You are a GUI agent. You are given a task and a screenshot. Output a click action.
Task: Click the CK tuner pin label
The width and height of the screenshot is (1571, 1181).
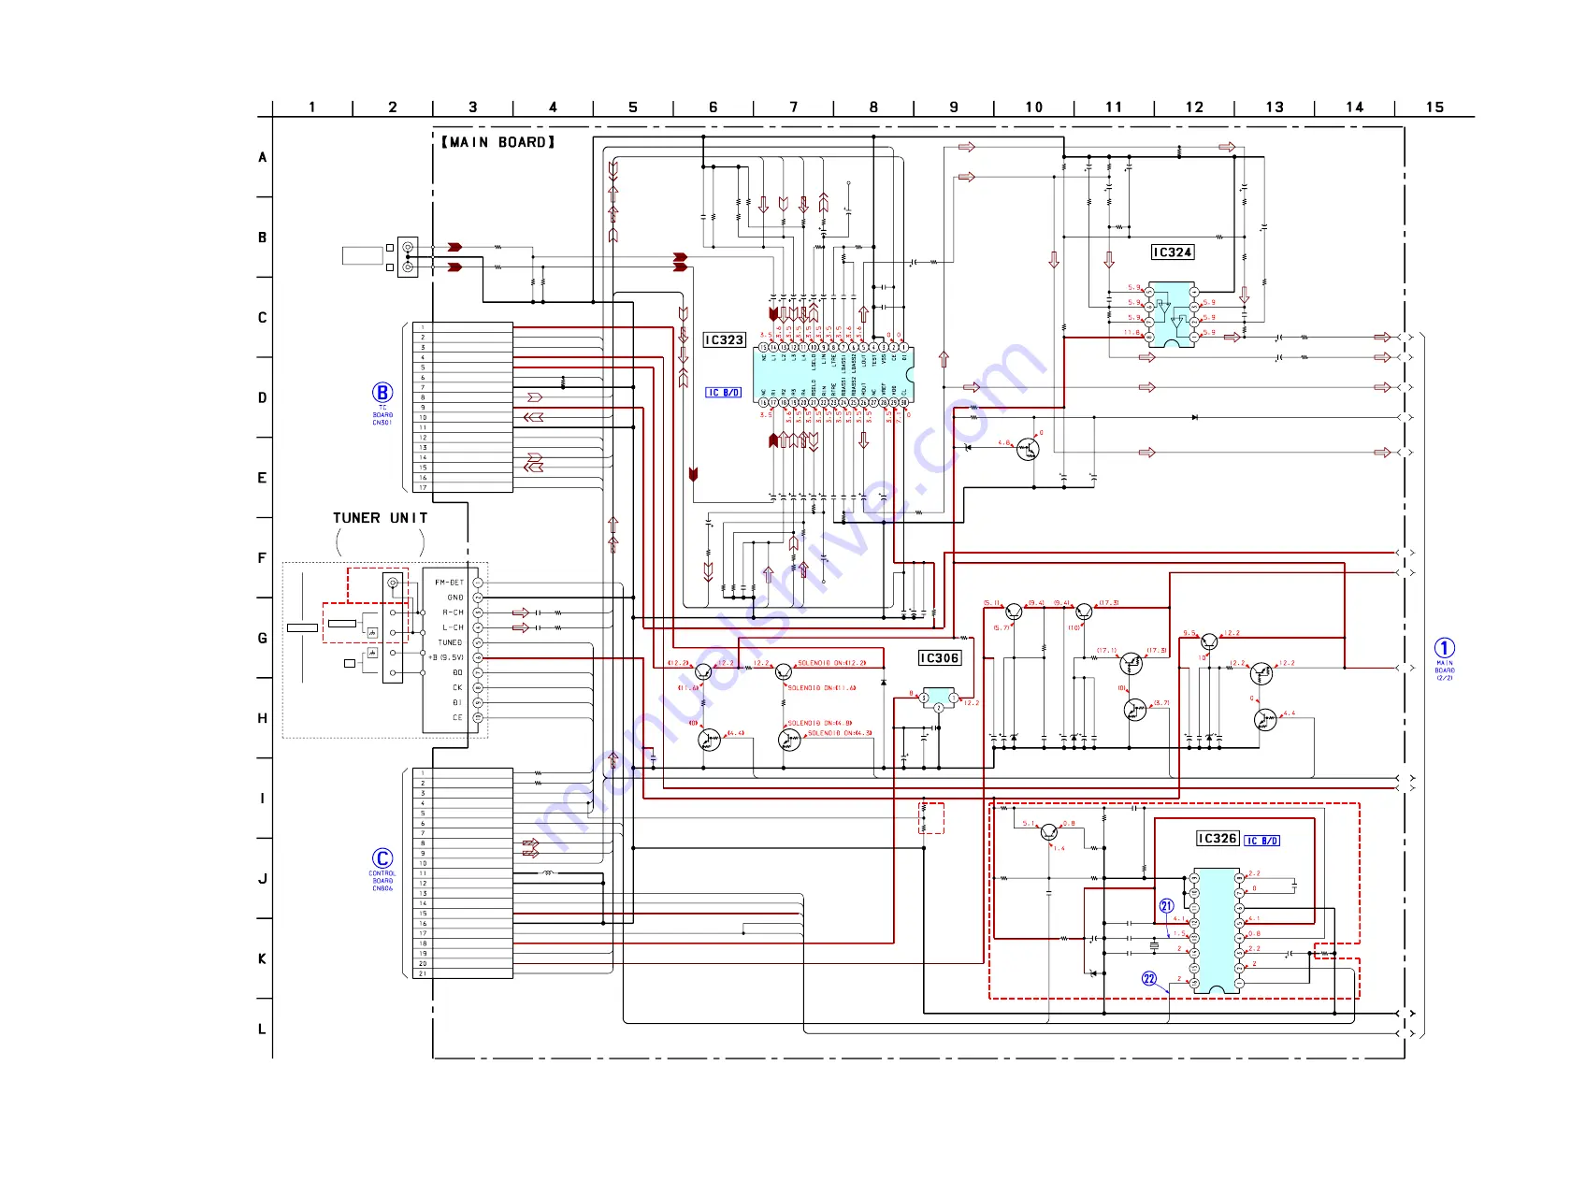pos(457,687)
